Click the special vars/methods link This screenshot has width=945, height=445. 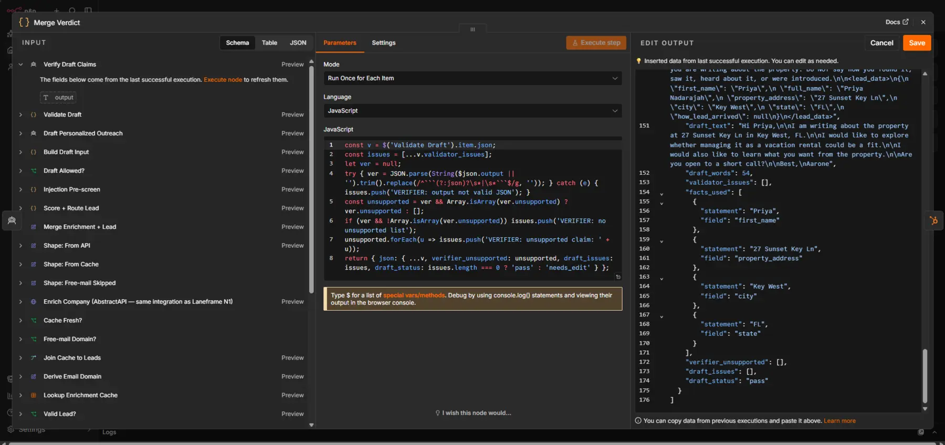tap(414, 295)
